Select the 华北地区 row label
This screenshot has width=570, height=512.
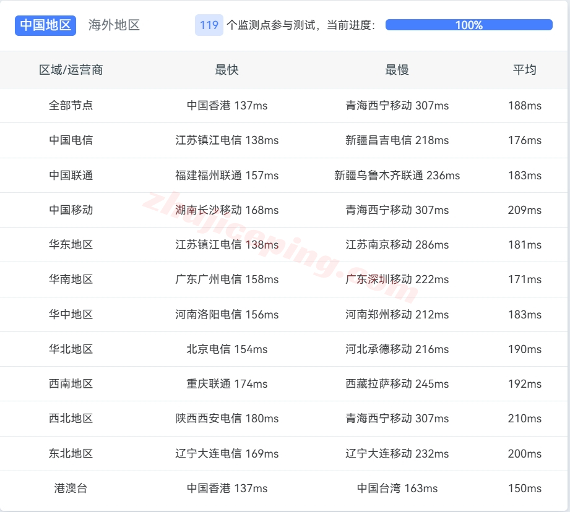pos(71,349)
